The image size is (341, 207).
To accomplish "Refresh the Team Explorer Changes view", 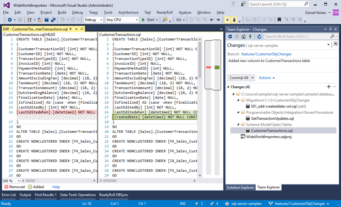I will tap(259, 36).
